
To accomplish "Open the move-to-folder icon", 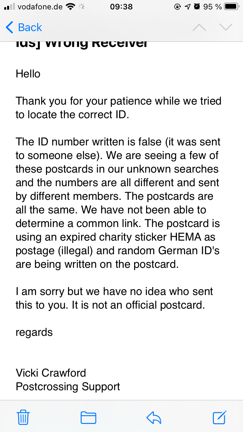I will (88, 417).
